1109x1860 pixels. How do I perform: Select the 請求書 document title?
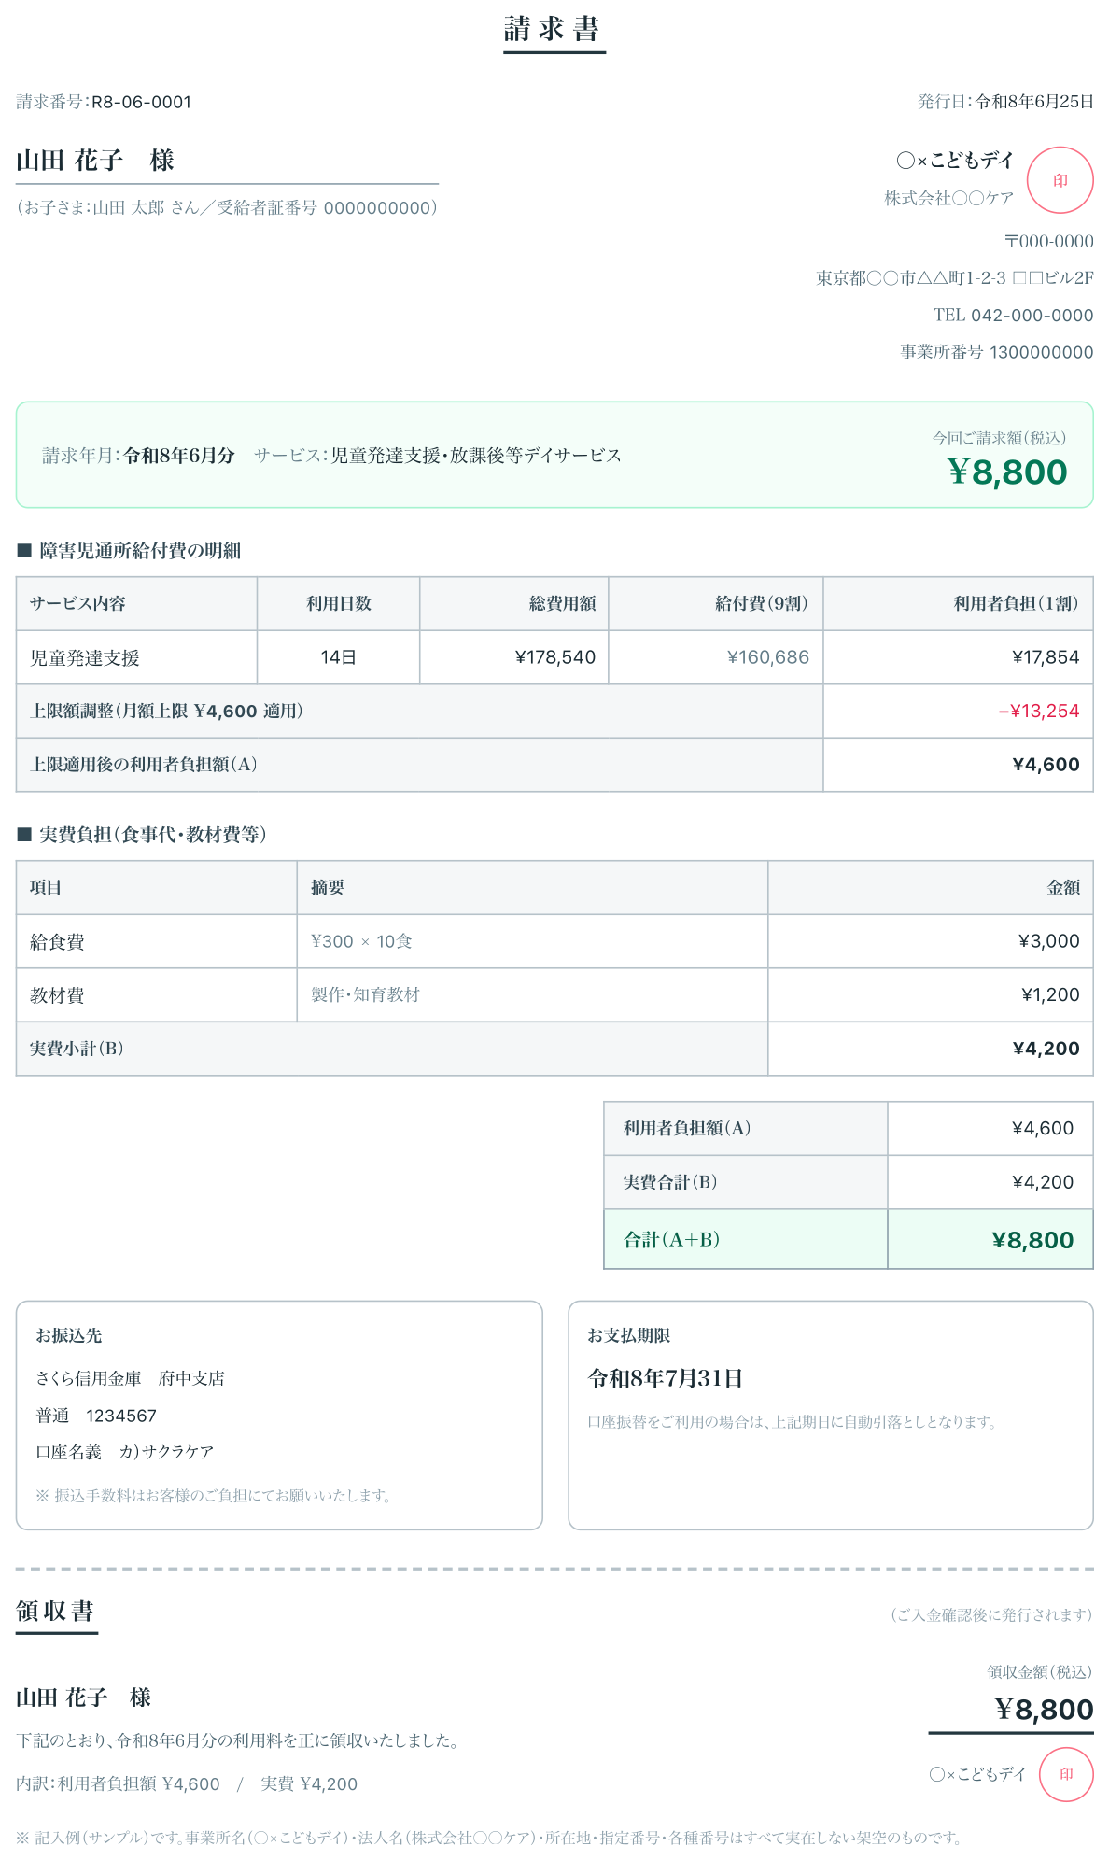[554, 29]
